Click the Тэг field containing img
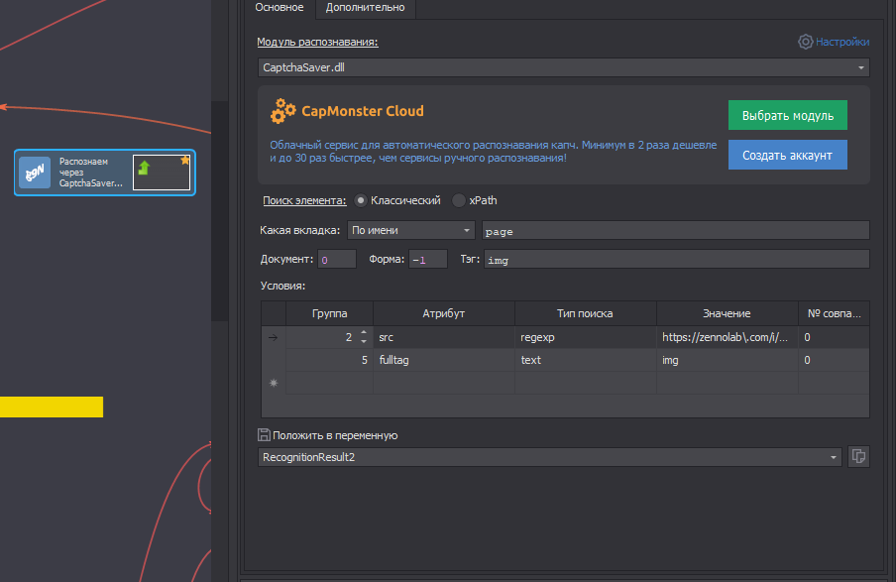The image size is (896, 582). 677,259
